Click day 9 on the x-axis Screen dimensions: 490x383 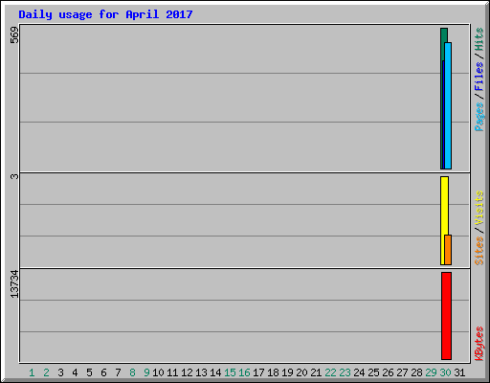(146, 372)
